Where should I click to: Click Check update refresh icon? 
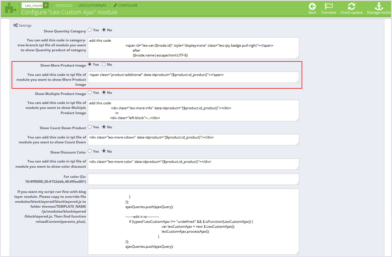tap(352, 6)
